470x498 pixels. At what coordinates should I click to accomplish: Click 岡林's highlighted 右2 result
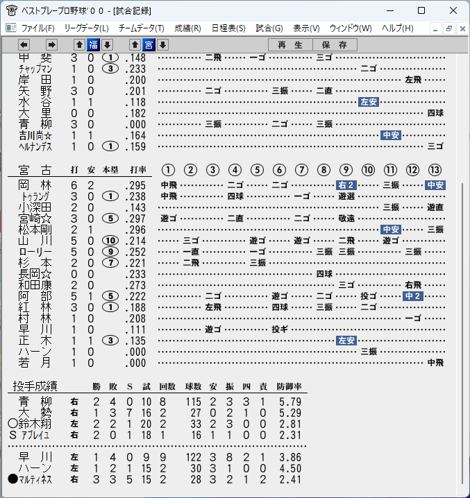(x=346, y=185)
